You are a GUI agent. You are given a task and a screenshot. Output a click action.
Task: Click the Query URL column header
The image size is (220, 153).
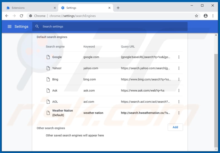tap(128, 46)
